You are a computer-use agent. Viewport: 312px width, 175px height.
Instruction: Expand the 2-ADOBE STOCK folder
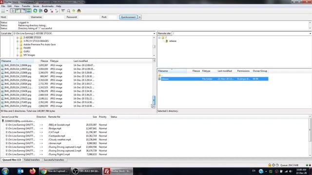[18, 37]
